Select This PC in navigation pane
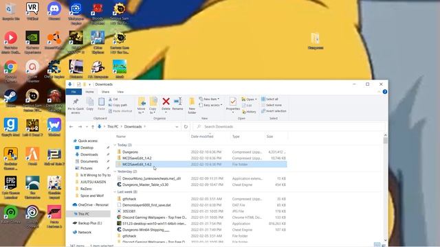This screenshot has width=440, height=247. click(84, 213)
